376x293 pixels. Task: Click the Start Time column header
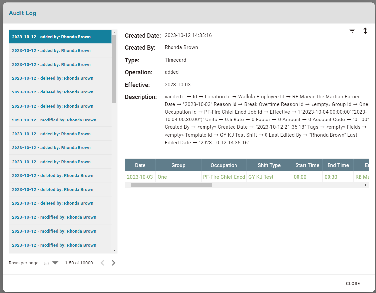pos(307,165)
